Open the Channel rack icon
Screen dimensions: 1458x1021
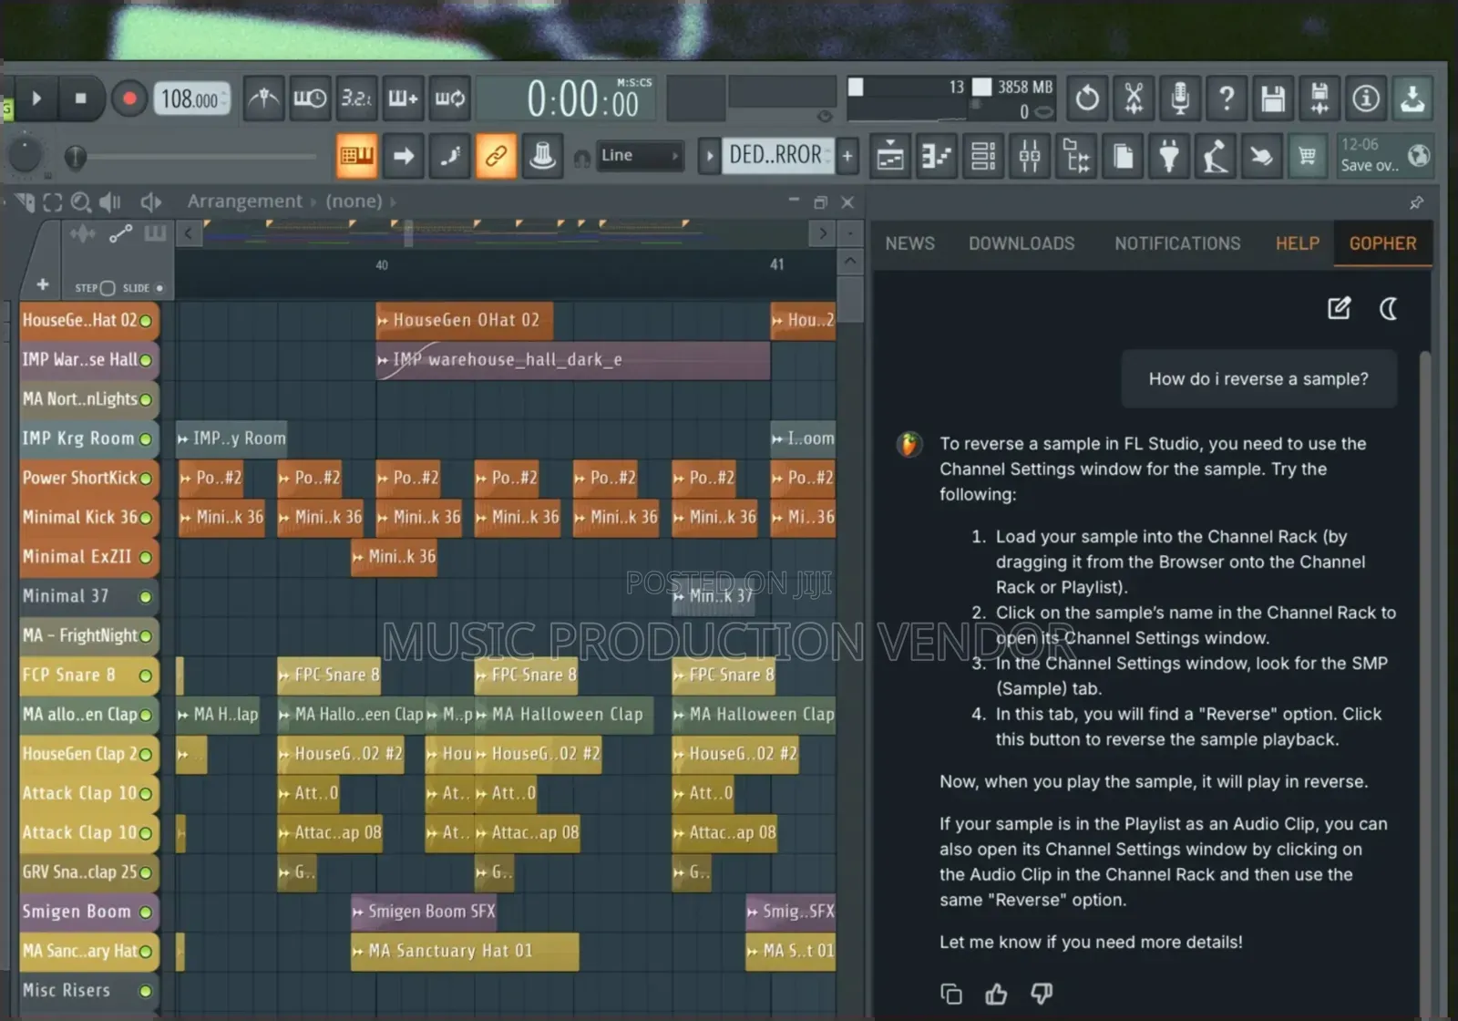[x=983, y=157]
